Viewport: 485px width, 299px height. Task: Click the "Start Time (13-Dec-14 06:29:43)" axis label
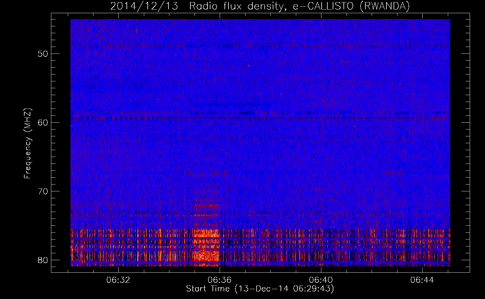click(x=260, y=289)
